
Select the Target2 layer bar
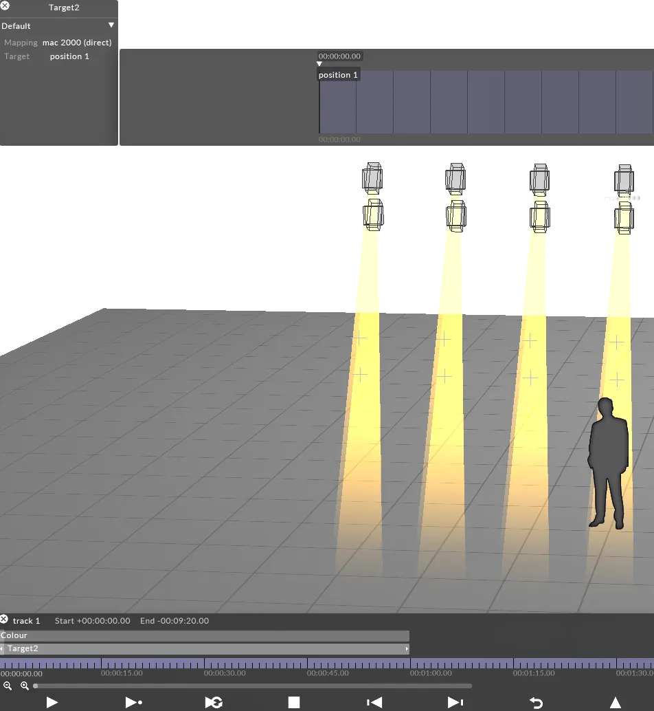(x=204, y=649)
